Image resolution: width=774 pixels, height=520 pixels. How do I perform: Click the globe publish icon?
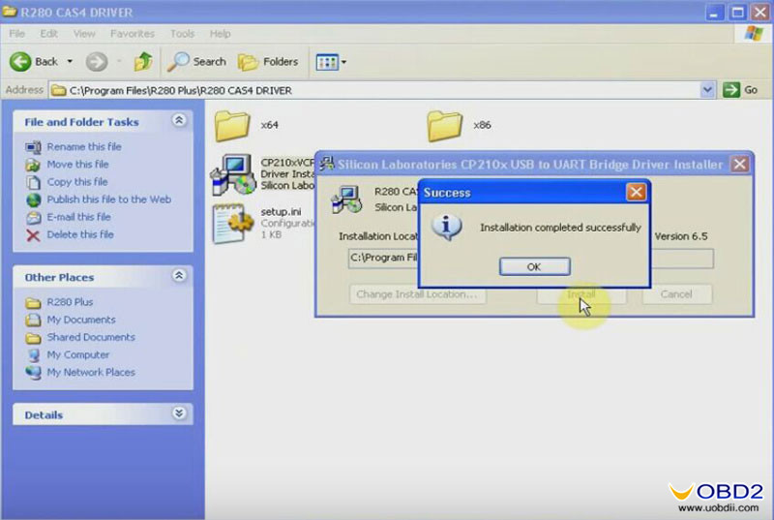click(33, 199)
